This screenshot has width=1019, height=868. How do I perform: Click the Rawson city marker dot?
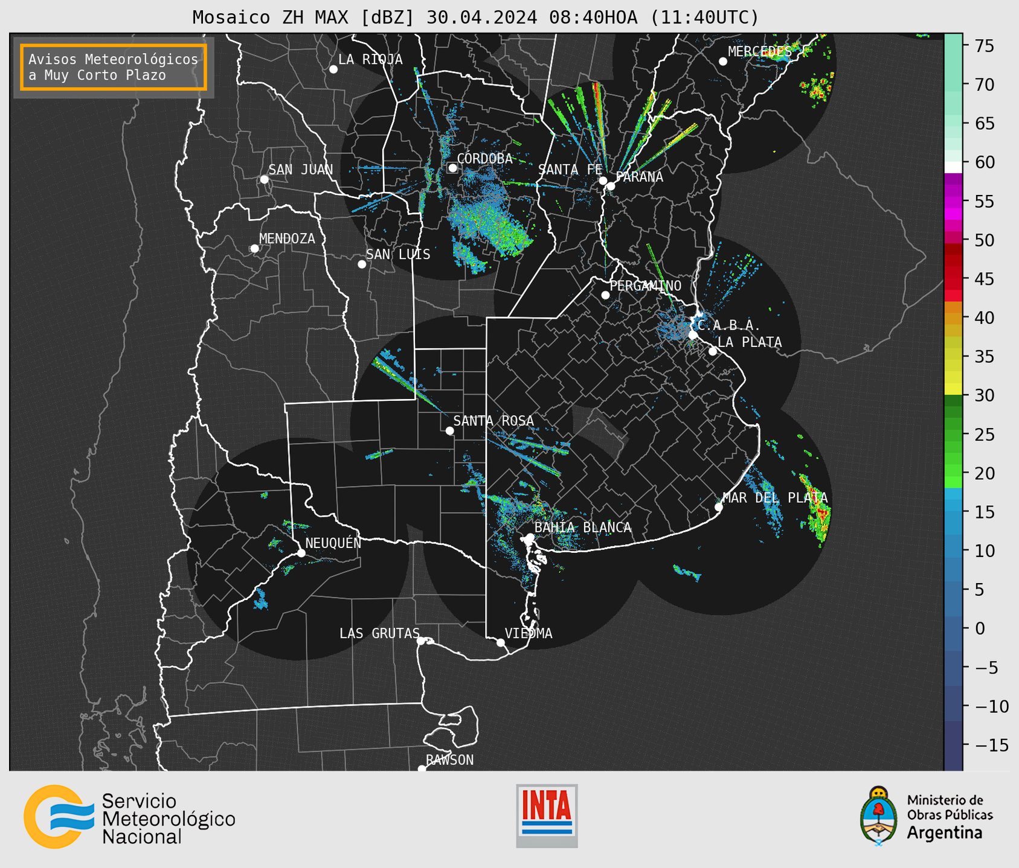pyautogui.click(x=422, y=769)
